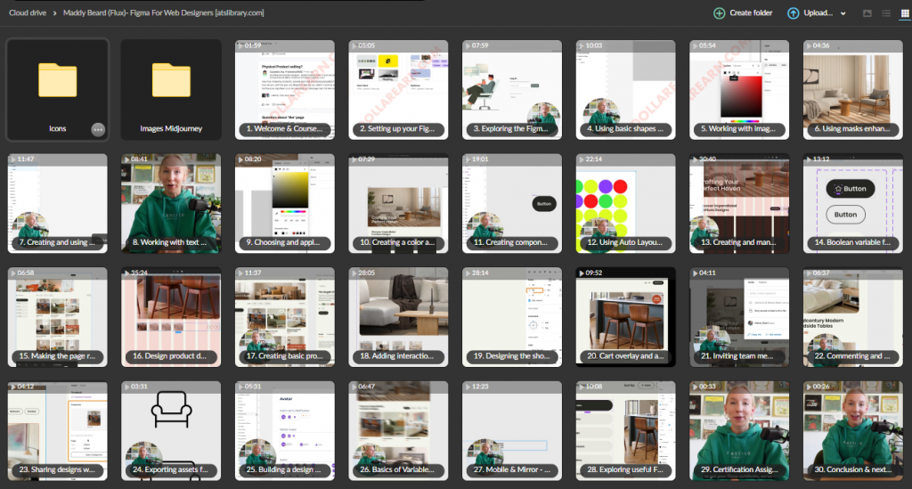Open video 23. Sharing designs w...
Image resolution: width=912 pixels, height=489 pixels.
tap(57, 431)
